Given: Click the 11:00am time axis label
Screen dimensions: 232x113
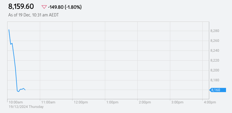Looking at the screenshot, I should coord(48,102).
